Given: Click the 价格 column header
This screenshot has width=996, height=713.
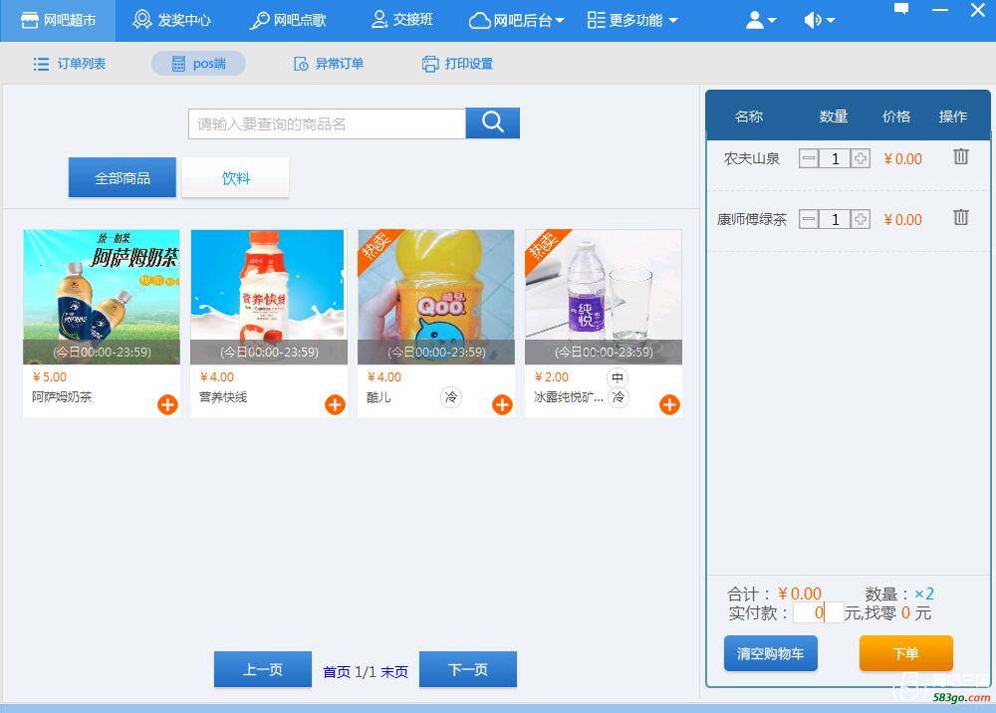Looking at the screenshot, I should click(x=896, y=117).
